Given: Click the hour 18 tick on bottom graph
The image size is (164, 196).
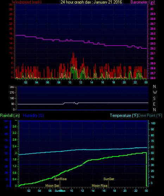Looking at the screenshot, I should 114,191.
